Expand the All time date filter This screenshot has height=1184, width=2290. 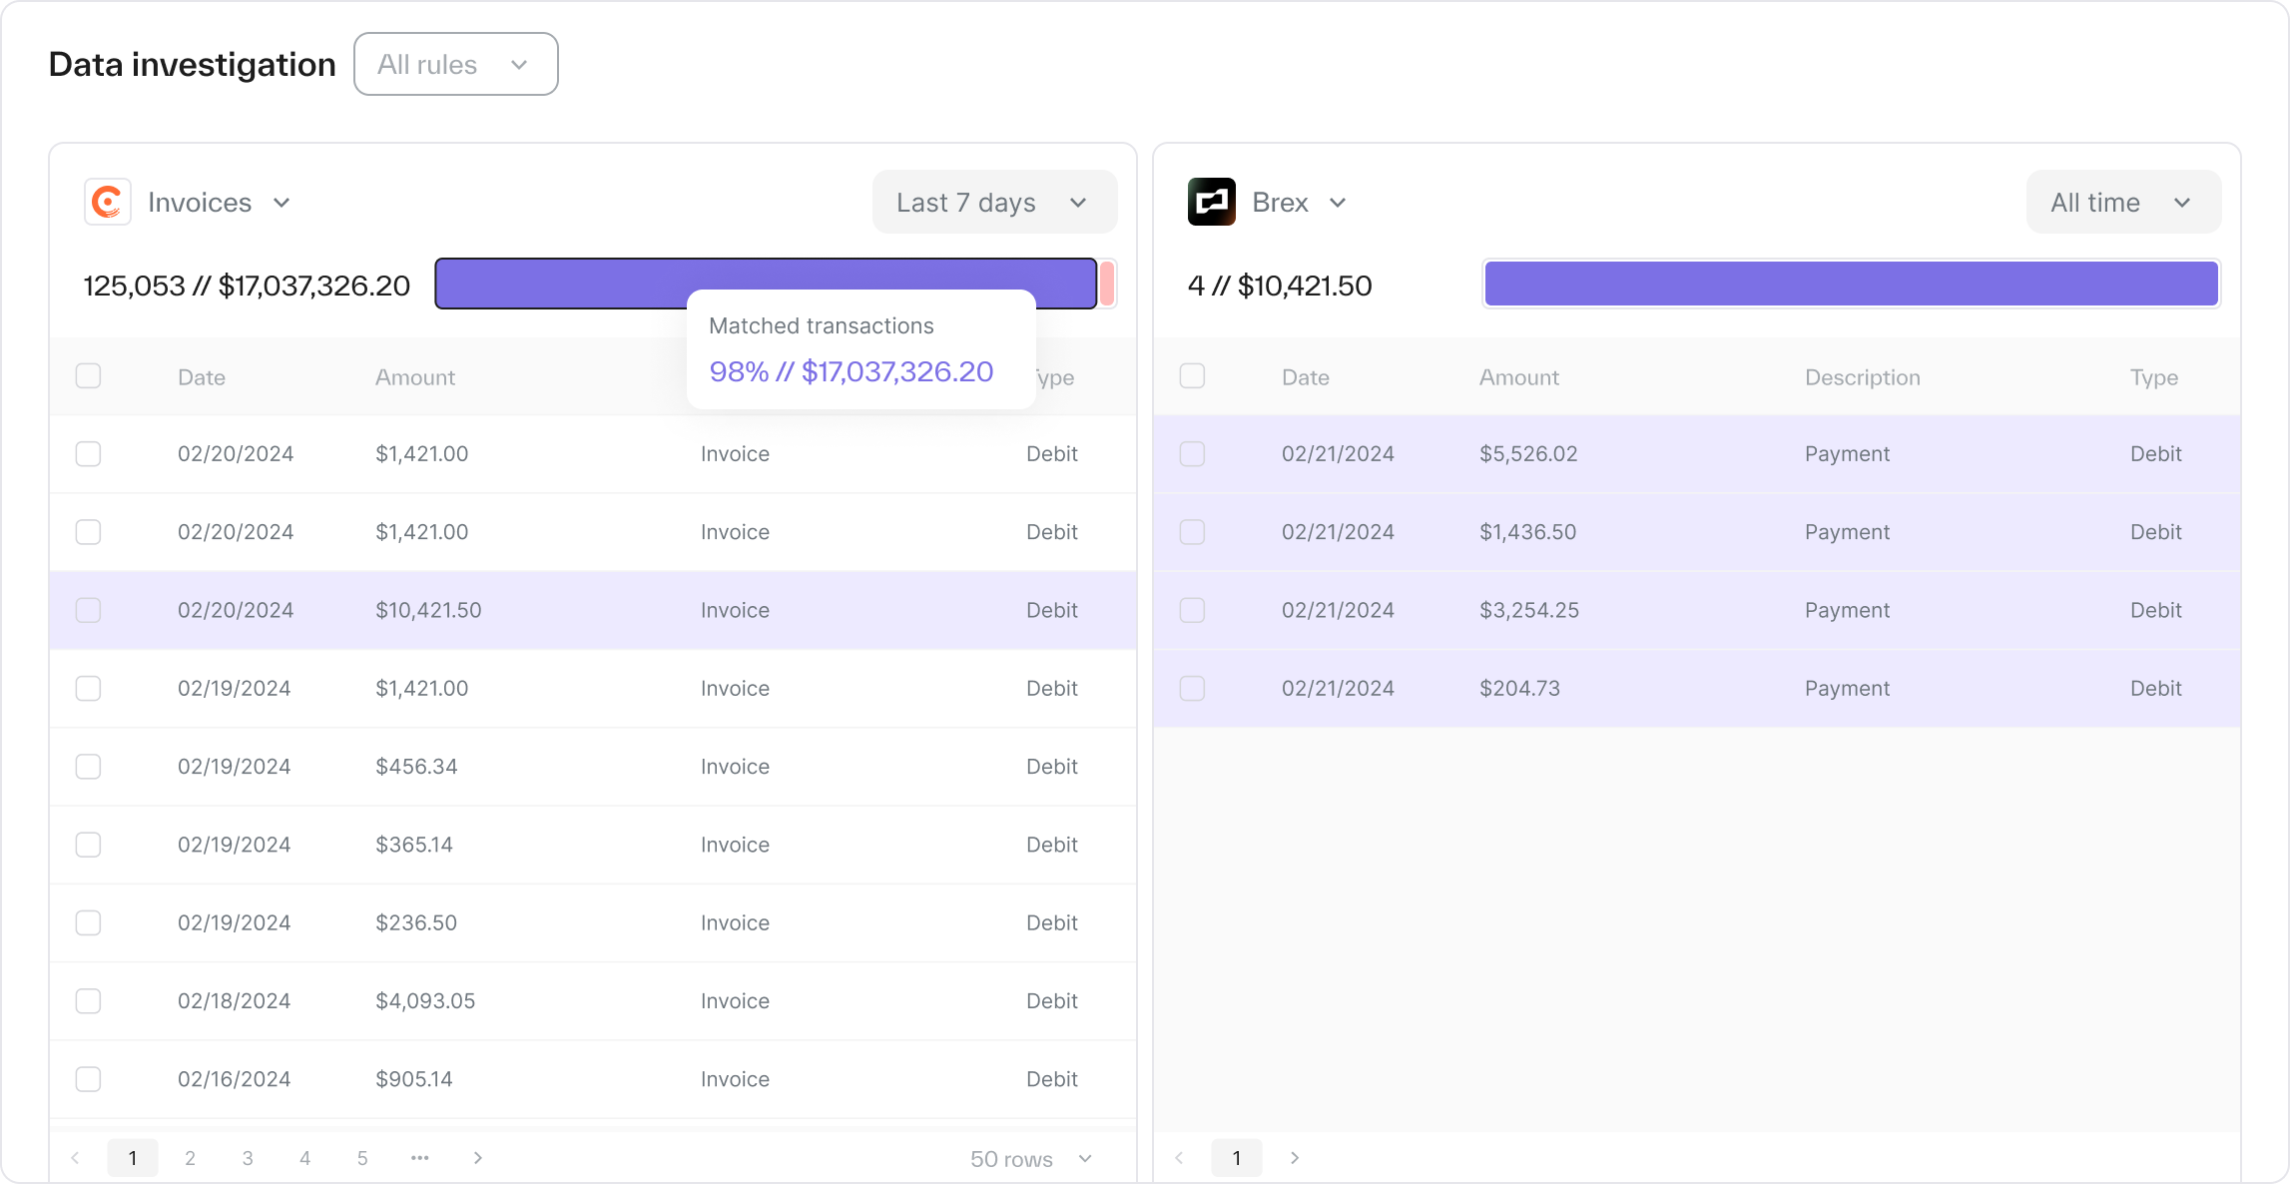pos(2122,202)
